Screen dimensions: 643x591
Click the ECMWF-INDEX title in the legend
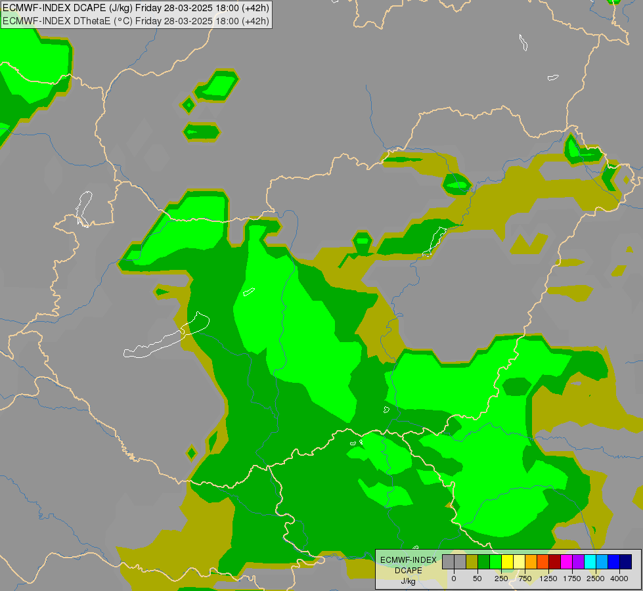(409, 560)
